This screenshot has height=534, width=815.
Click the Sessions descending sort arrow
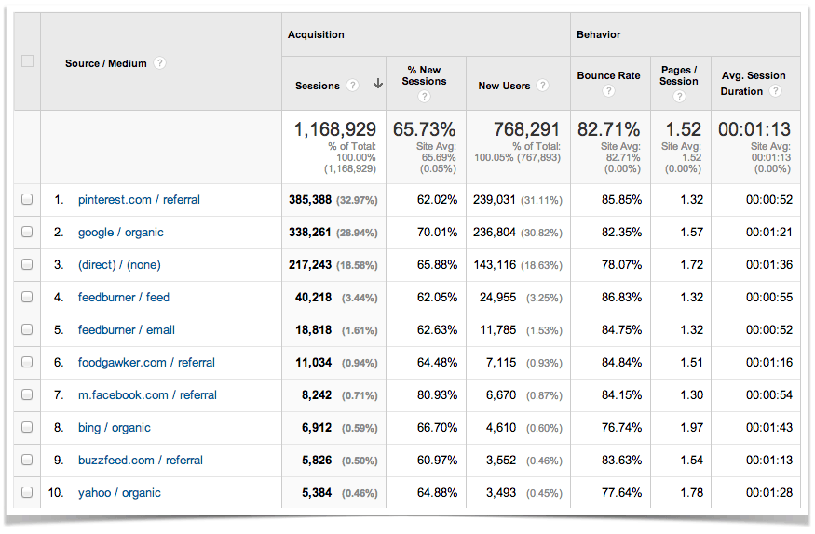[x=377, y=85]
